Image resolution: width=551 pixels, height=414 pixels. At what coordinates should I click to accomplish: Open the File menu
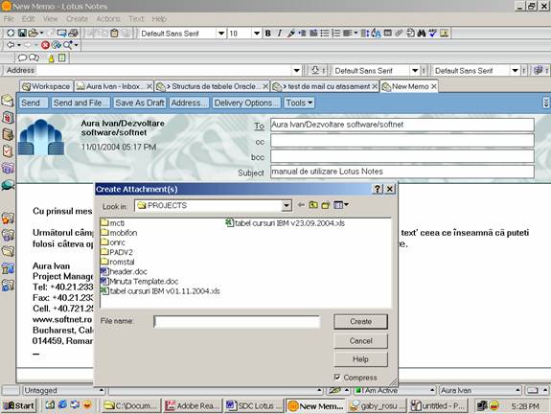pos(9,19)
